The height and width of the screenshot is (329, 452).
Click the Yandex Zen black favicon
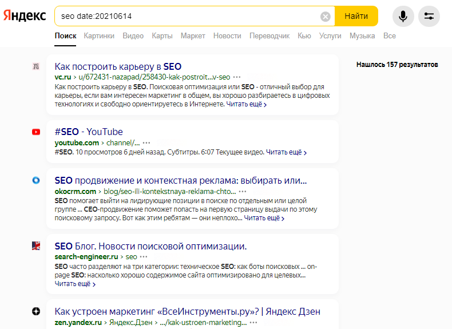36,311
